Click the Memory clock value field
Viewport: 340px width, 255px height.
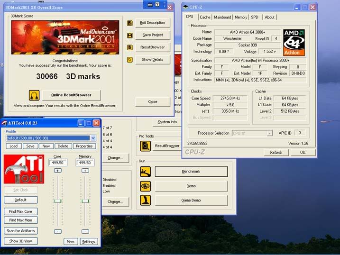85,163
